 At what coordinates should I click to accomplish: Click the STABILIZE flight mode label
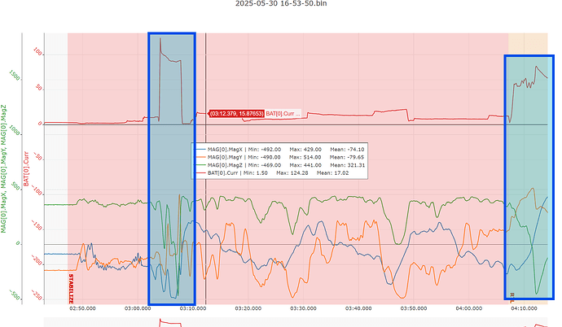(x=71, y=289)
